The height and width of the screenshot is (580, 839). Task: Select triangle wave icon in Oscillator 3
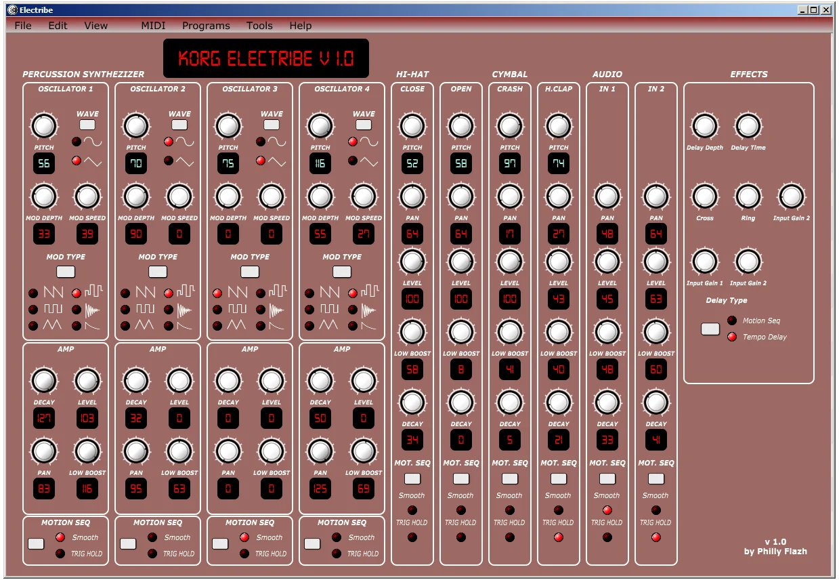(277, 161)
